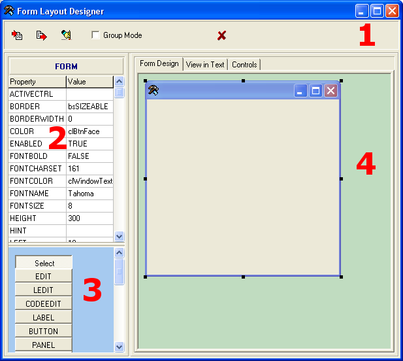Click the red X delete icon
403x361 pixels.
(x=221, y=35)
